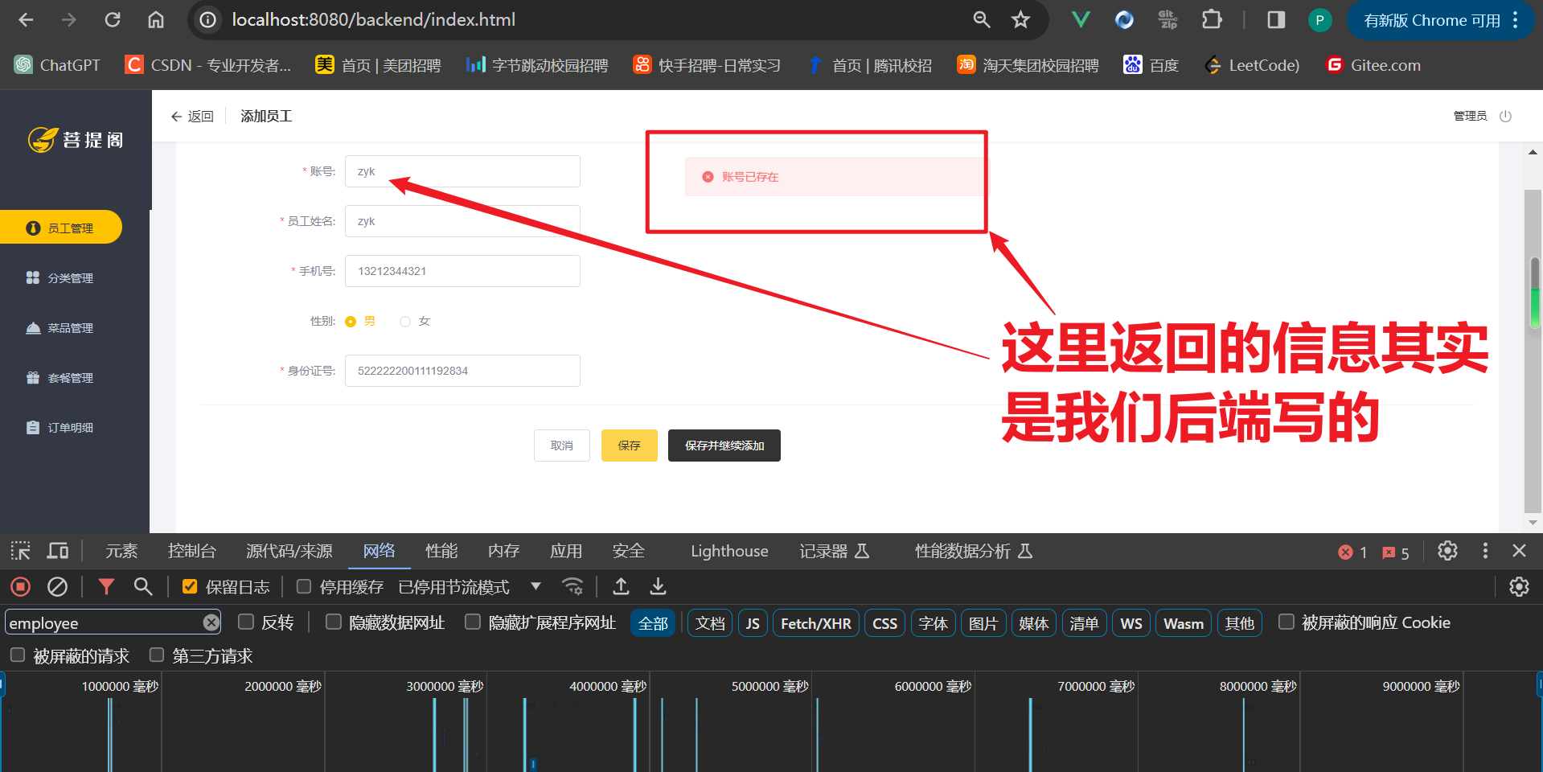Export HAR file download icon
1543x772 pixels.
coord(658,587)
